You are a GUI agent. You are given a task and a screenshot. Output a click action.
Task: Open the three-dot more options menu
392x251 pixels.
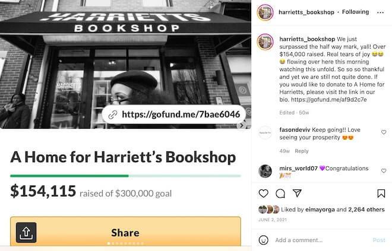click(380, 12)
